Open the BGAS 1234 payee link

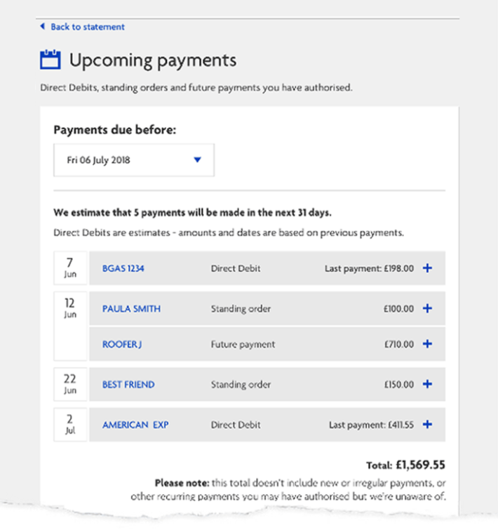click(x=123, y=268)
